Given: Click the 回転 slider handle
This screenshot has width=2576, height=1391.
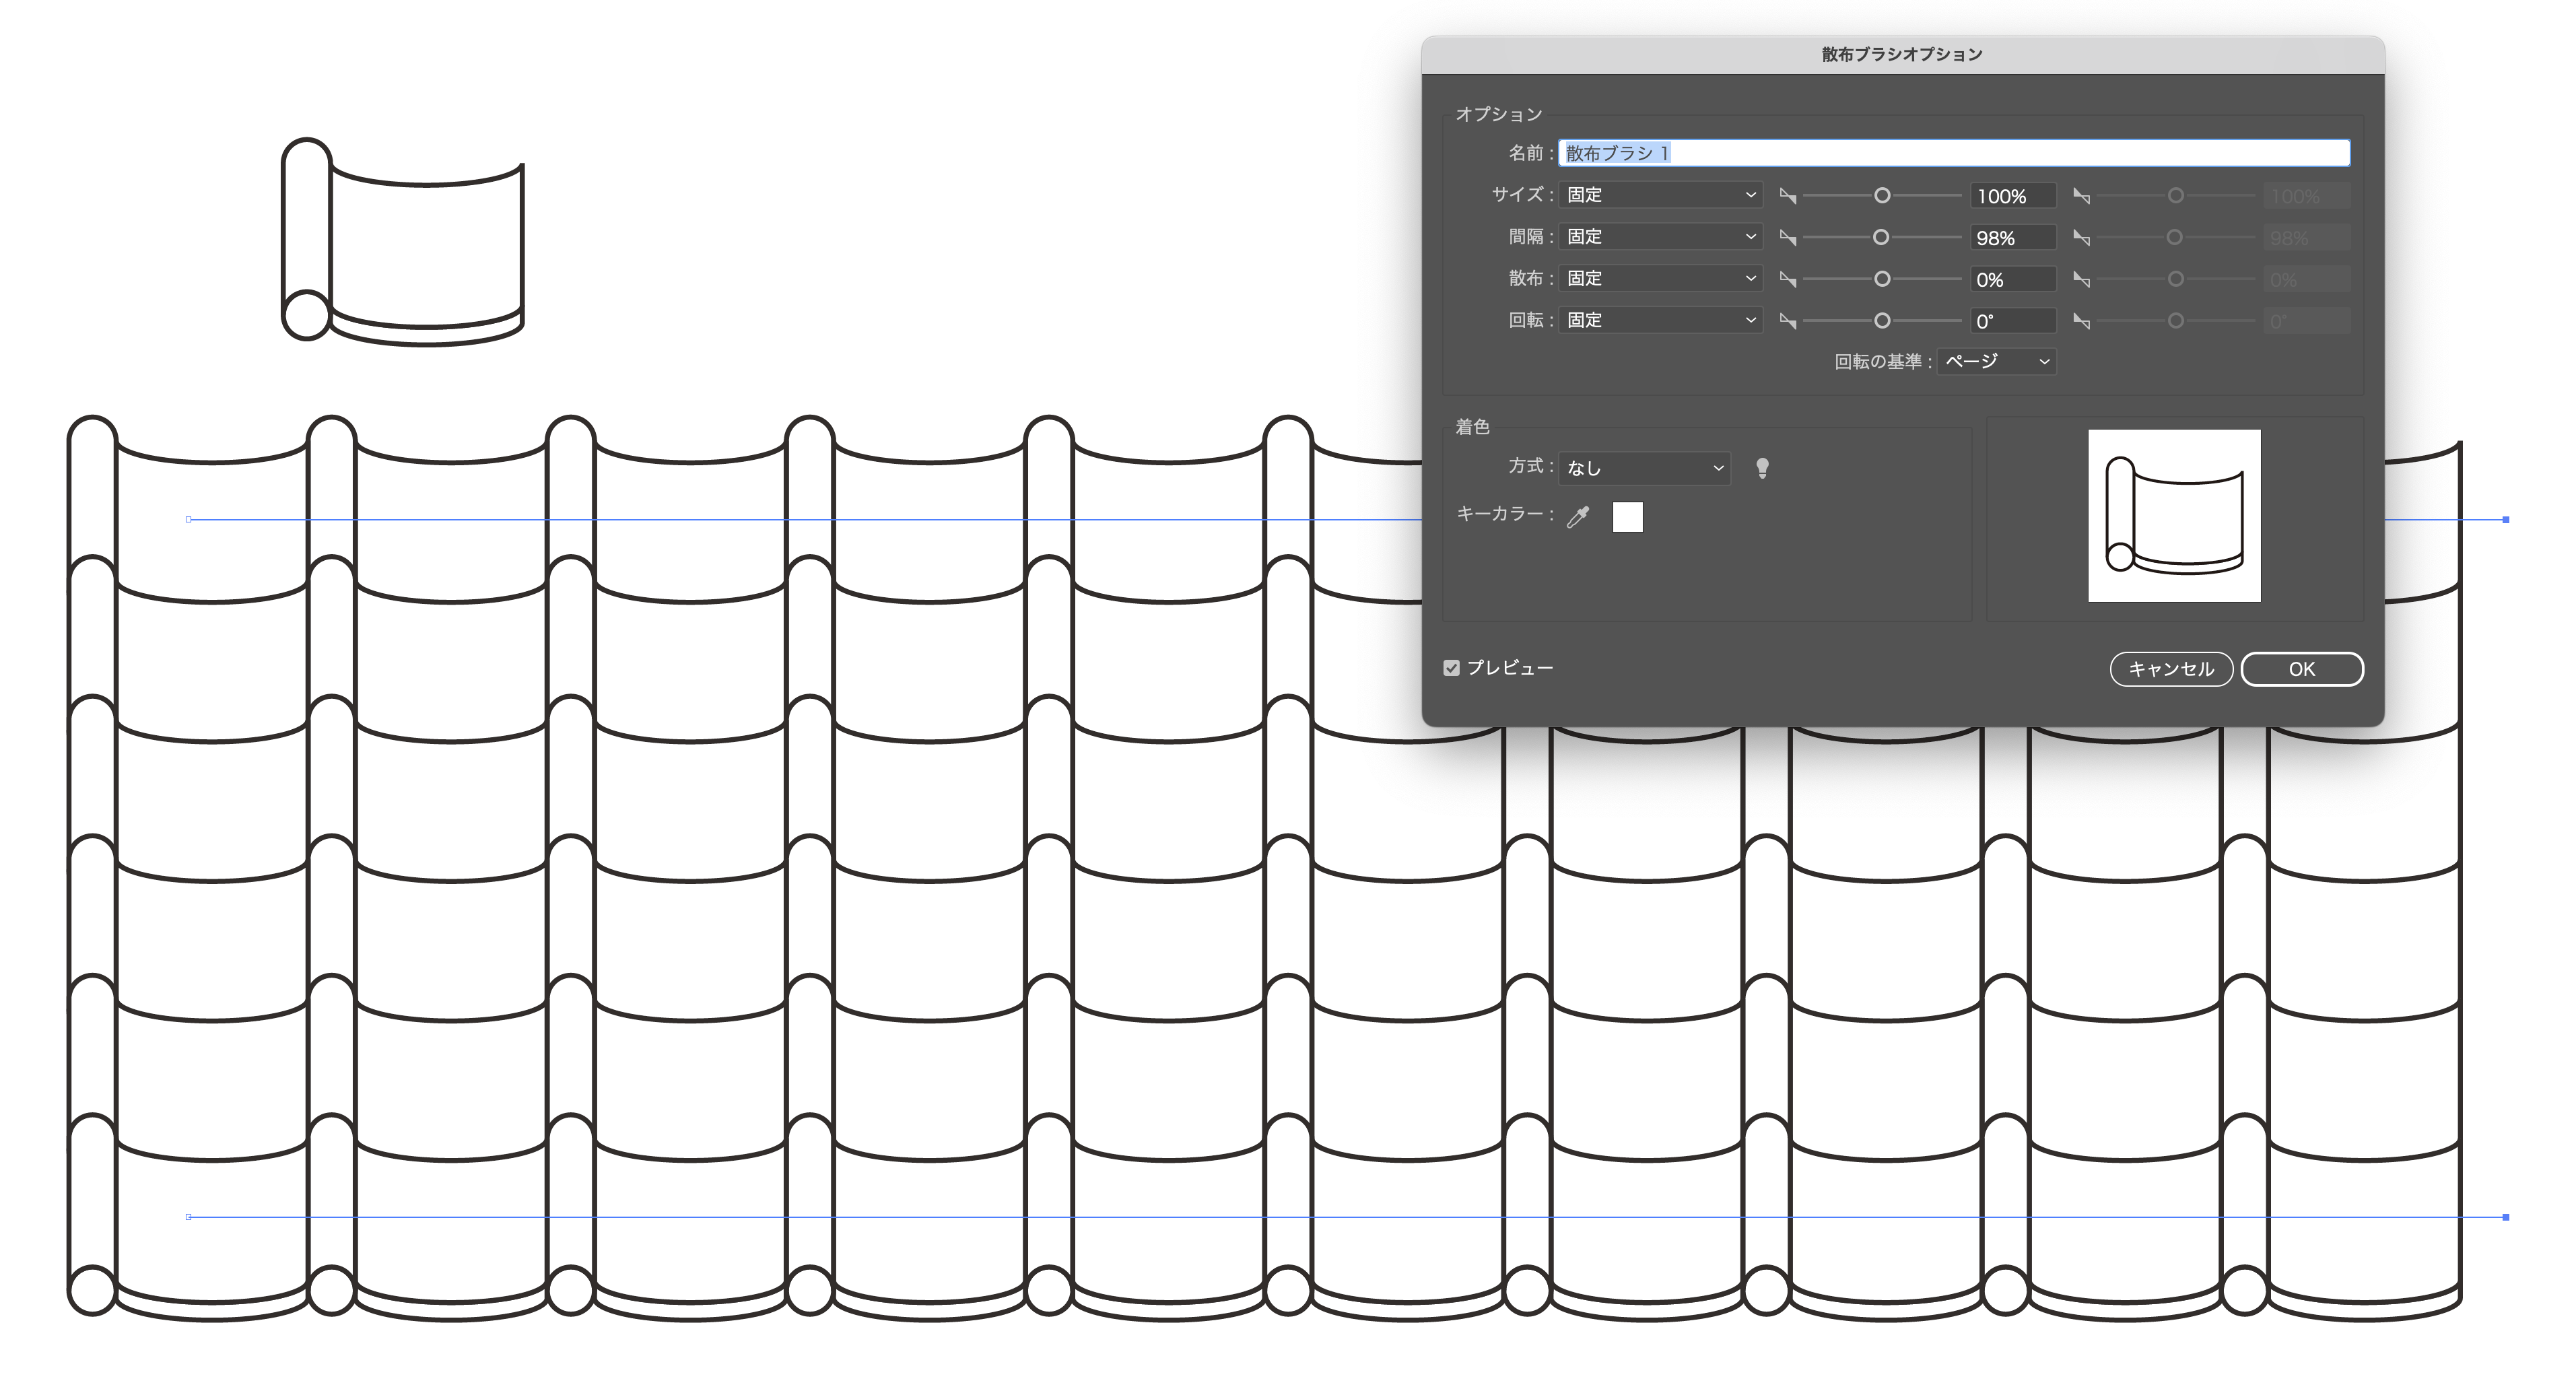Looking at the screenshot, I should 1883,320.
